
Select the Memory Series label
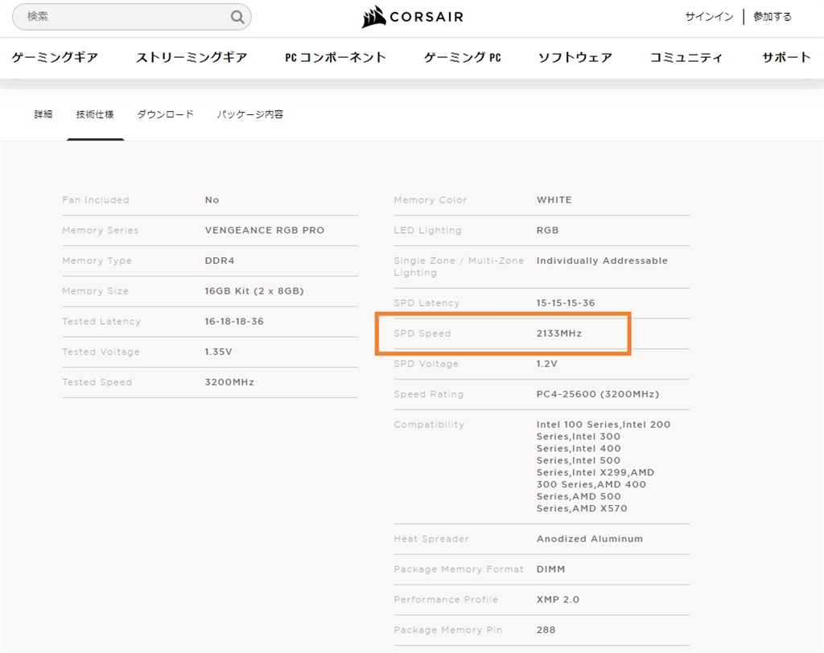[x=101, y=230]
